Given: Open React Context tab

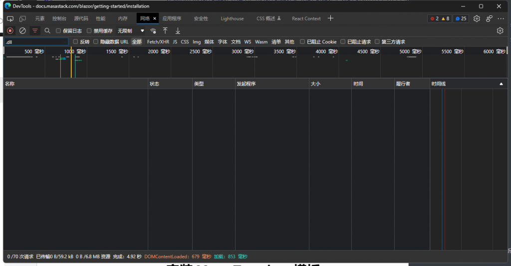Looking at the screenshot, I should 306,18.
